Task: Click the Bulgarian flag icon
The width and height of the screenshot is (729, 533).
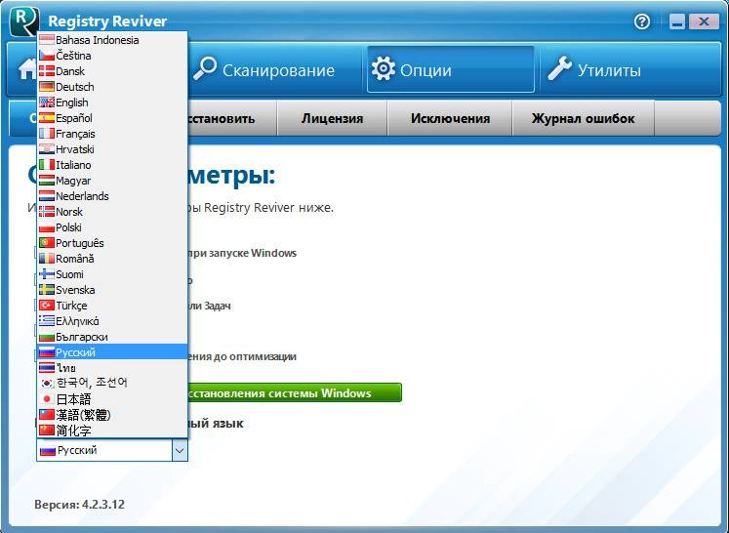Action: click(x=47, y=337)
